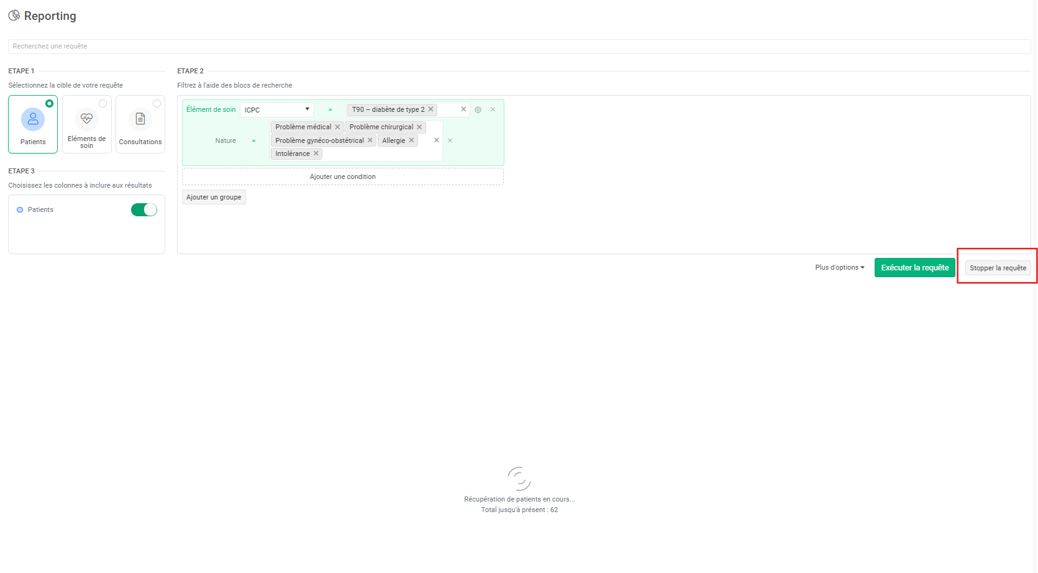Expand the Plus d'options menu
Screen dimensions: 1038x573
[839, 268]
